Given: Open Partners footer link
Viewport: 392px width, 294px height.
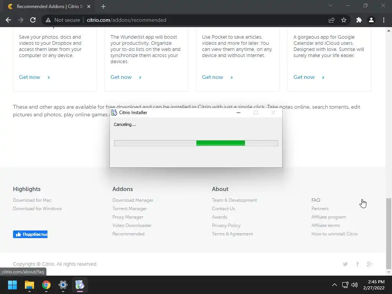Looking at the screenshot, I should coord(320,209).
